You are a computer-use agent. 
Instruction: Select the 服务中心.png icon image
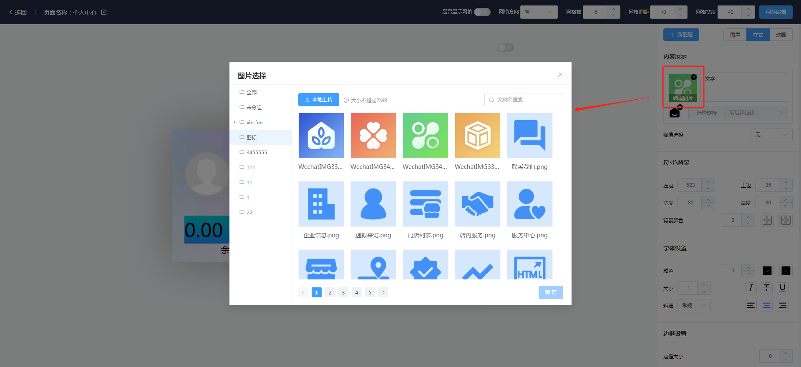[x=529, y=204]
